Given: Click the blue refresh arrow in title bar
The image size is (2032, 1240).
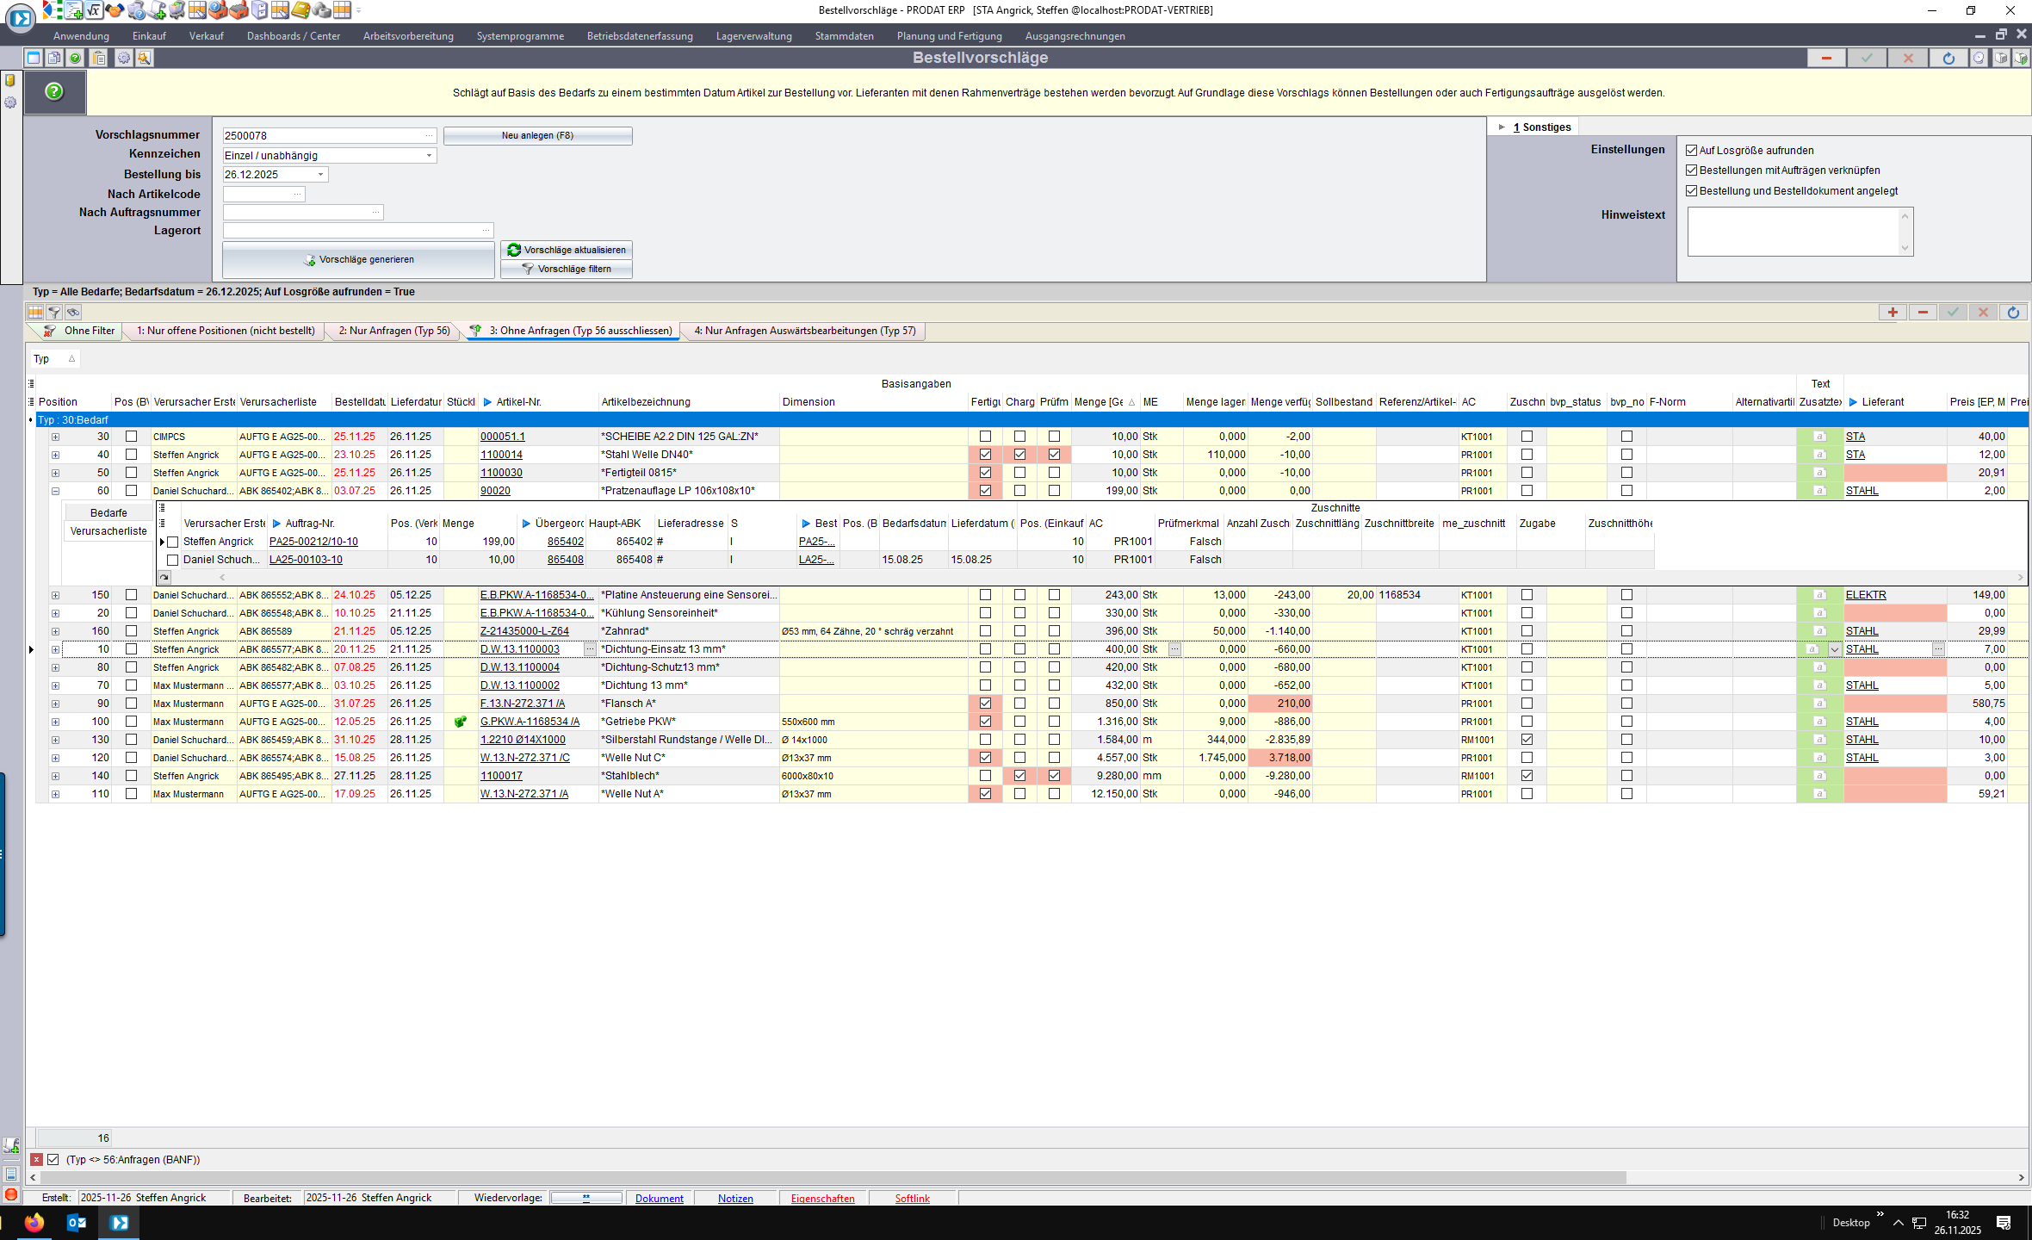Looking at the screenshot, I should (x=1948, y=58).
